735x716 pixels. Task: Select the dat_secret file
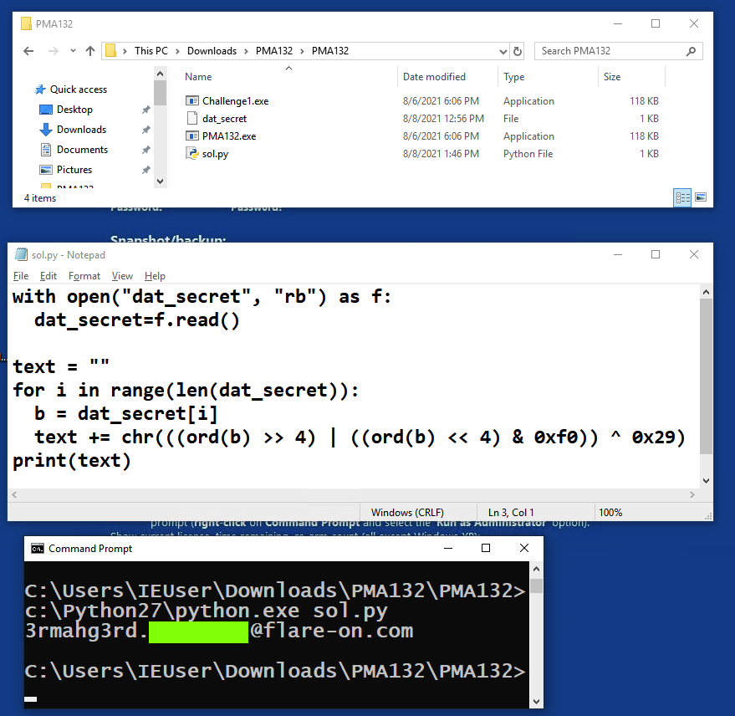tap(224, 119)
